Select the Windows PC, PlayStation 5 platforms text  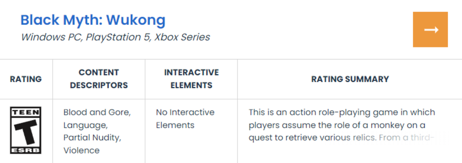[86, 37]
